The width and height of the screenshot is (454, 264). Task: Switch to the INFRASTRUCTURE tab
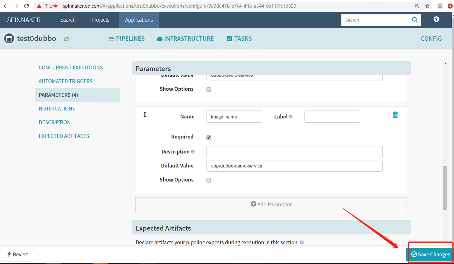pyautogui.click(x=185, y=39)
